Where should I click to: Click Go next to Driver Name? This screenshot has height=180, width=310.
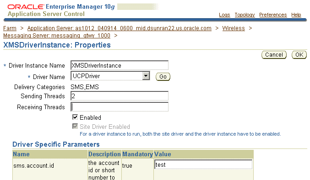pyautogui.click(x=163, y=76)
